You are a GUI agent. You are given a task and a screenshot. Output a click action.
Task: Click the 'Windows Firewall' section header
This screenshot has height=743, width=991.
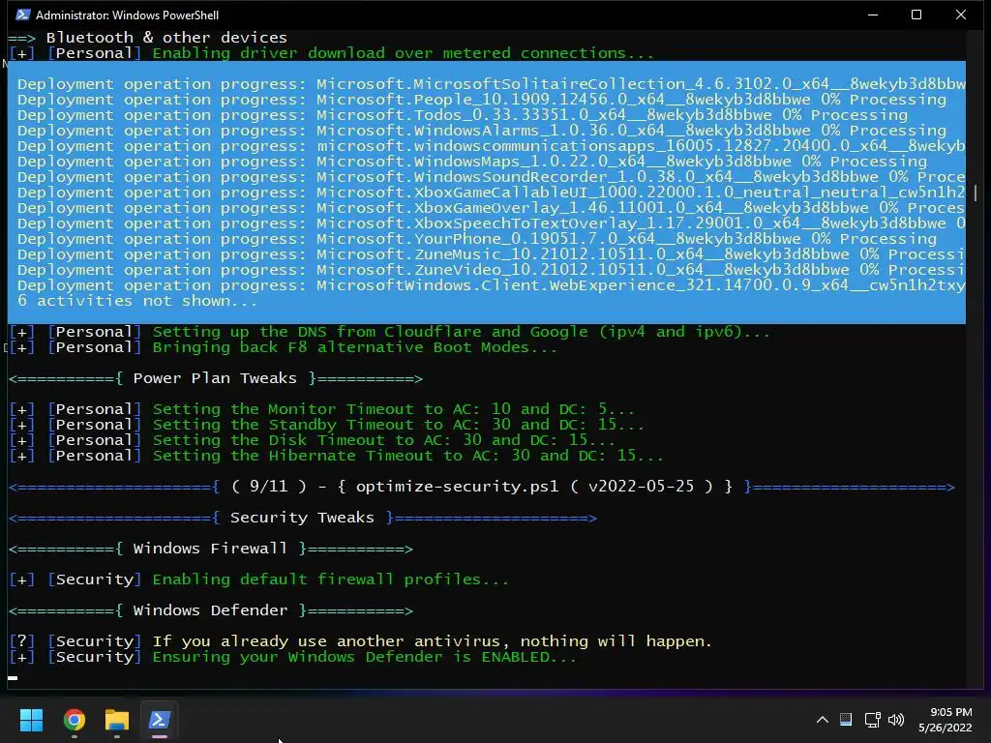coord(210,549)
